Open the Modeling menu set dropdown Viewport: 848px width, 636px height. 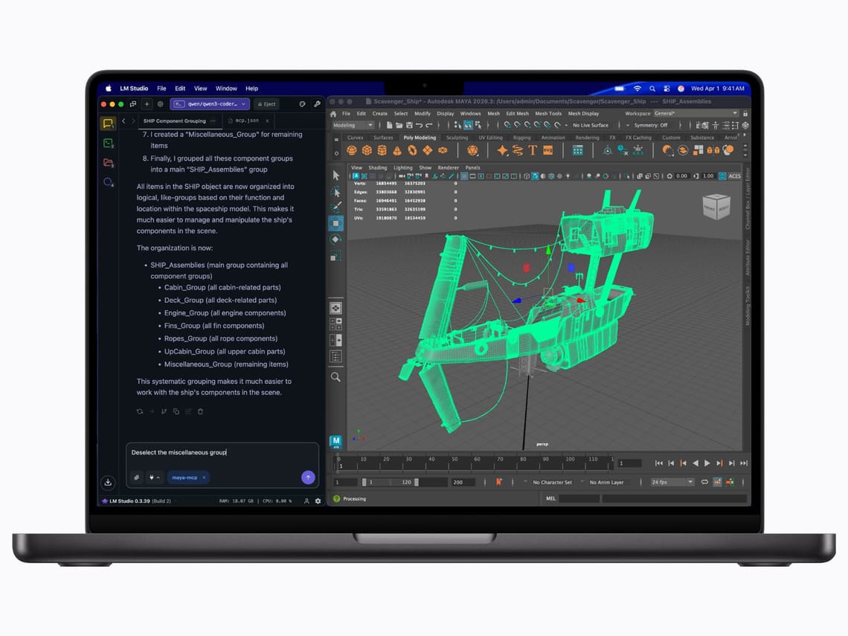point(353,125)
